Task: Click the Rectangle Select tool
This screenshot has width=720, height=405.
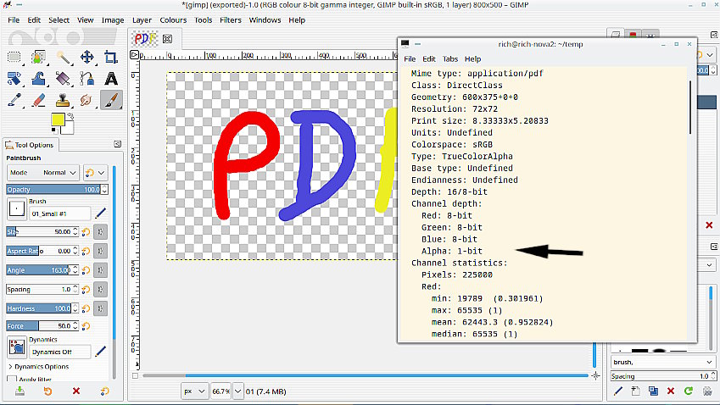Action: [x=14, y=58]
